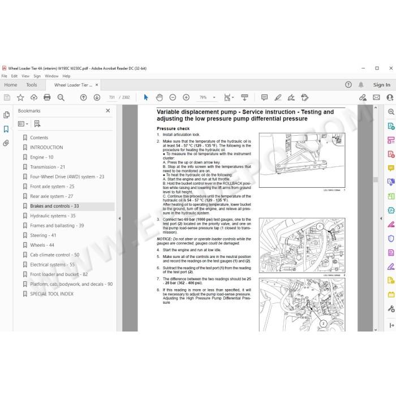Select the highlight pen tool

pyautogui.click(x=278, y=97)
